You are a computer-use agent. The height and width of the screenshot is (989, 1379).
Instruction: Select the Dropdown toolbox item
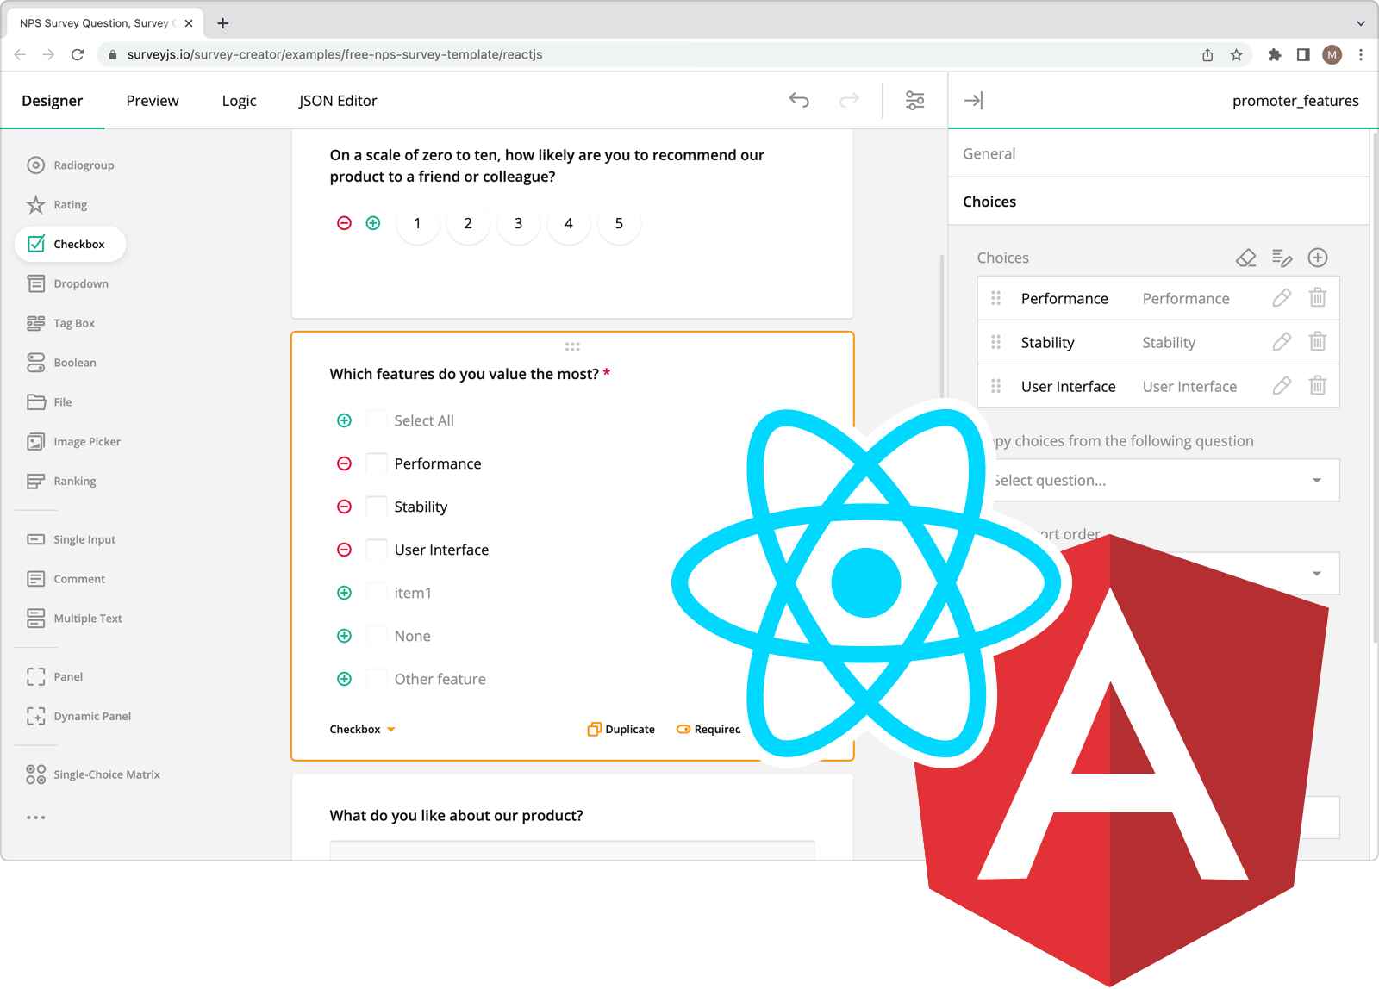[x=68, y=284]
